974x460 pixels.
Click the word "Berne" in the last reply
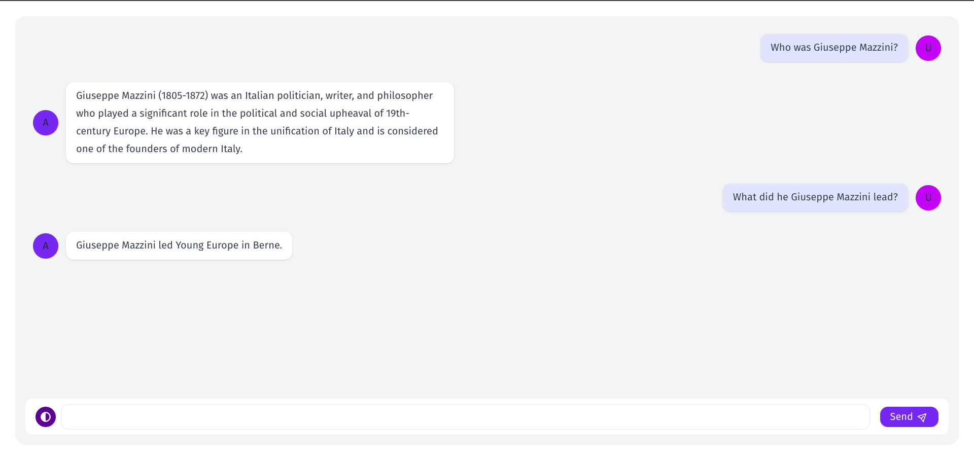pyautogui.click(x=267, y=245)
